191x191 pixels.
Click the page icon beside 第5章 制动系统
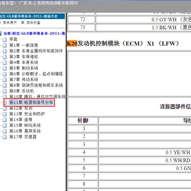(x=5, y=68)
